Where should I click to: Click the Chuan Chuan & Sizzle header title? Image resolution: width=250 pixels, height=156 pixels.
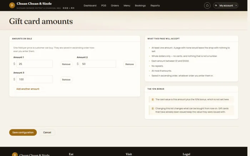tap(34, 4)
